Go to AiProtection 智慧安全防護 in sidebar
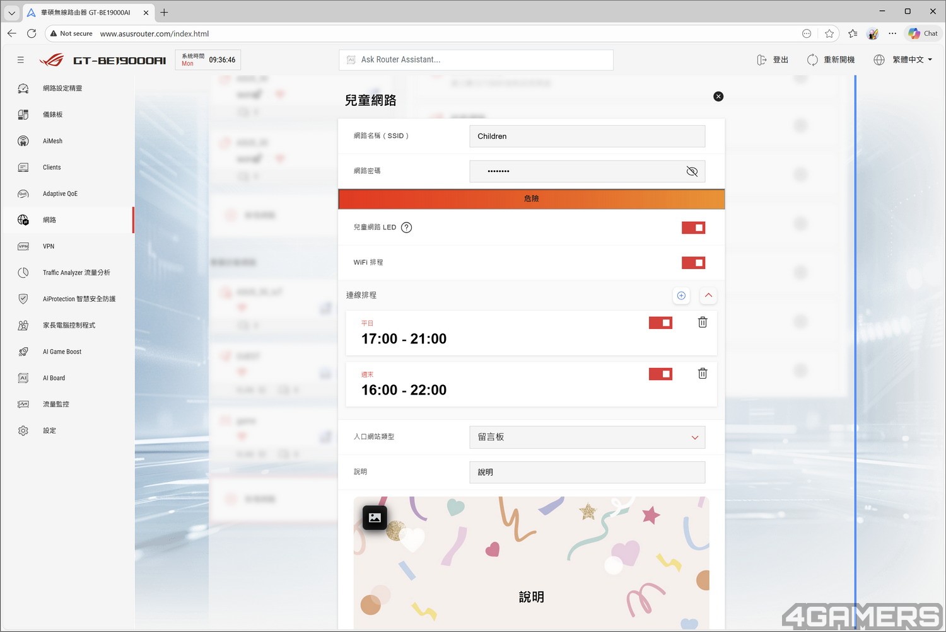The height and width of the screenshot is (632, 946). click(x=78, y=299)
